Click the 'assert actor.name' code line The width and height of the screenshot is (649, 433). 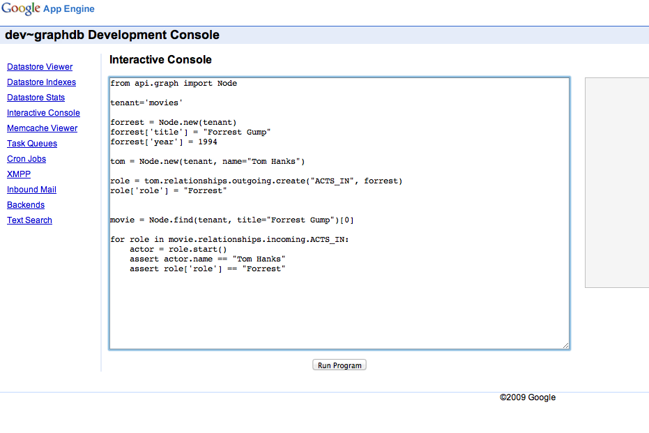click(x=207, y=259)
